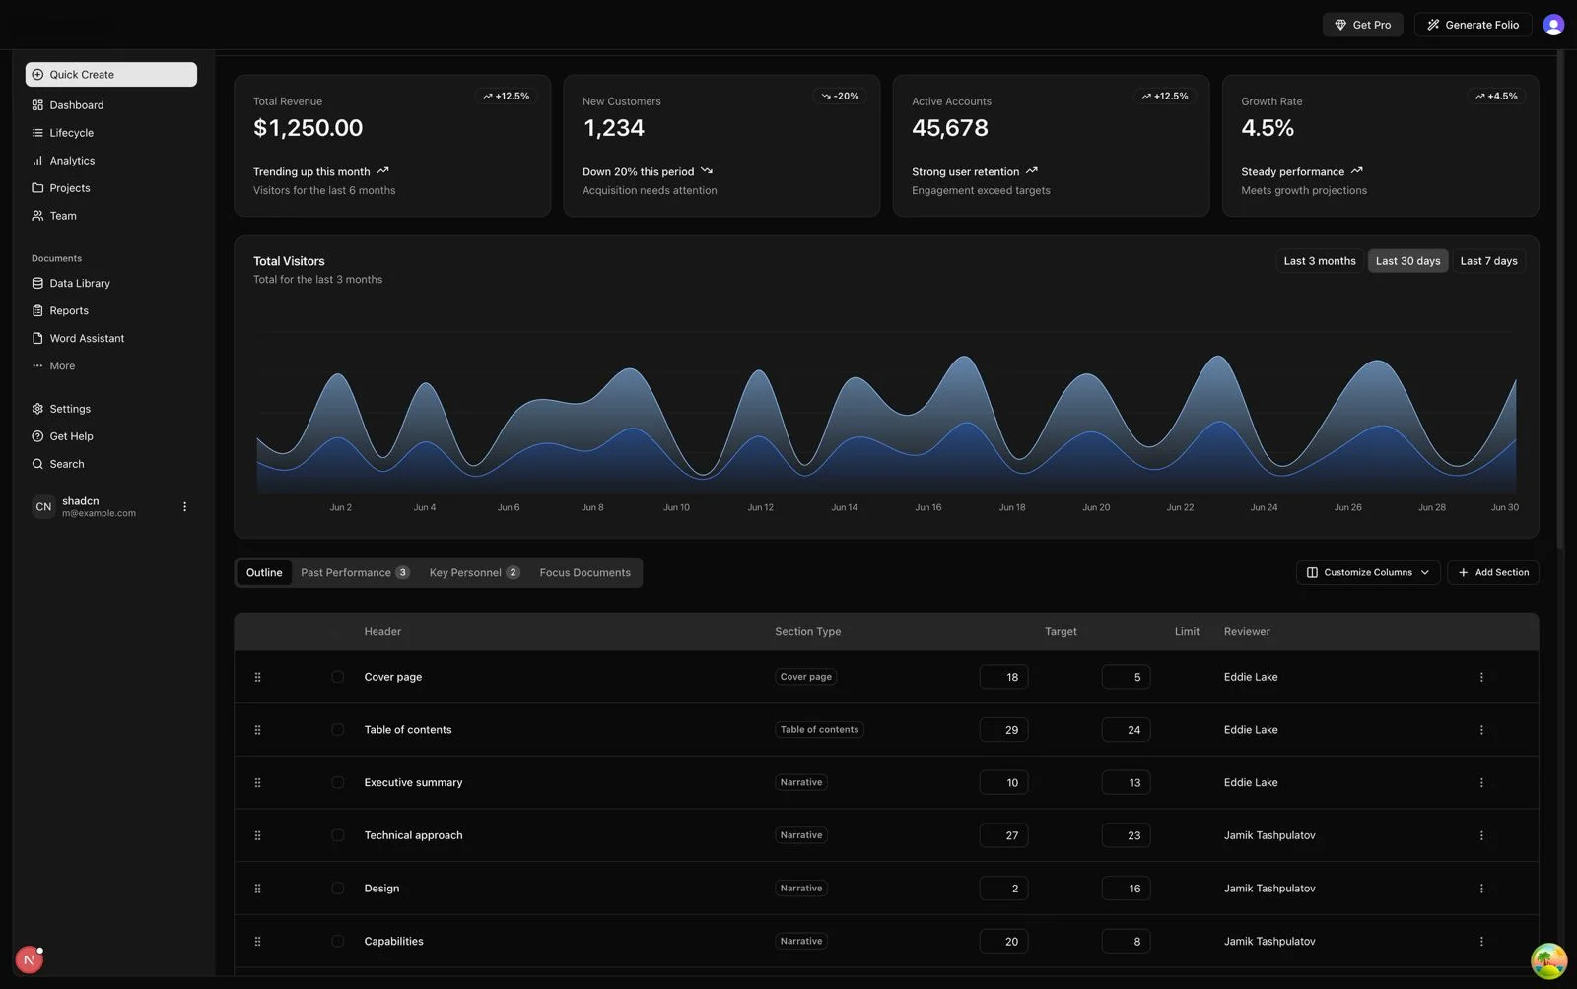Check the Capabilities row checkbox
Screen dimensions: 1577x989
(x=338, y=942)
